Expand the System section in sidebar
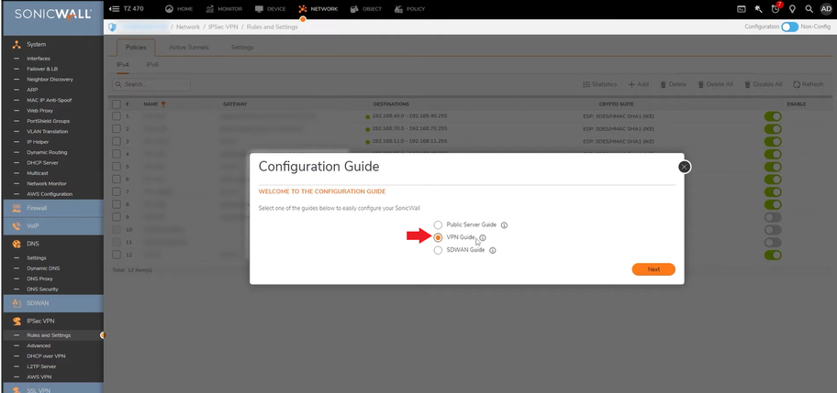This screenshot has height=393, width=837. (x=51, y=45)
